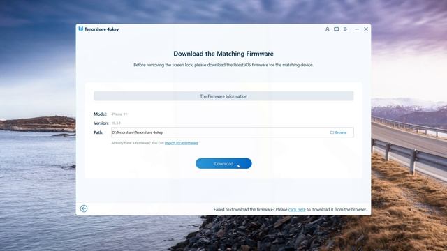The width and height of the screenshot is (447, 251).
Task: Click the Browse folder button
Action: (338, 132)
